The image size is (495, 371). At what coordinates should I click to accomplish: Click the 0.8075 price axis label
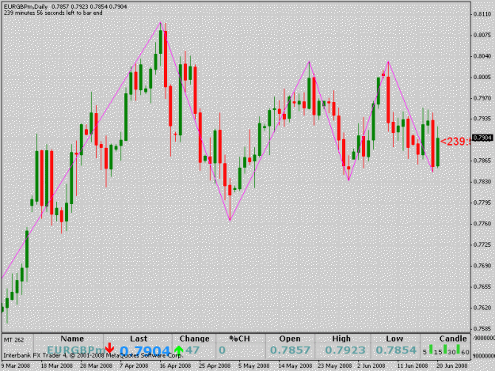tap(482, 35)
